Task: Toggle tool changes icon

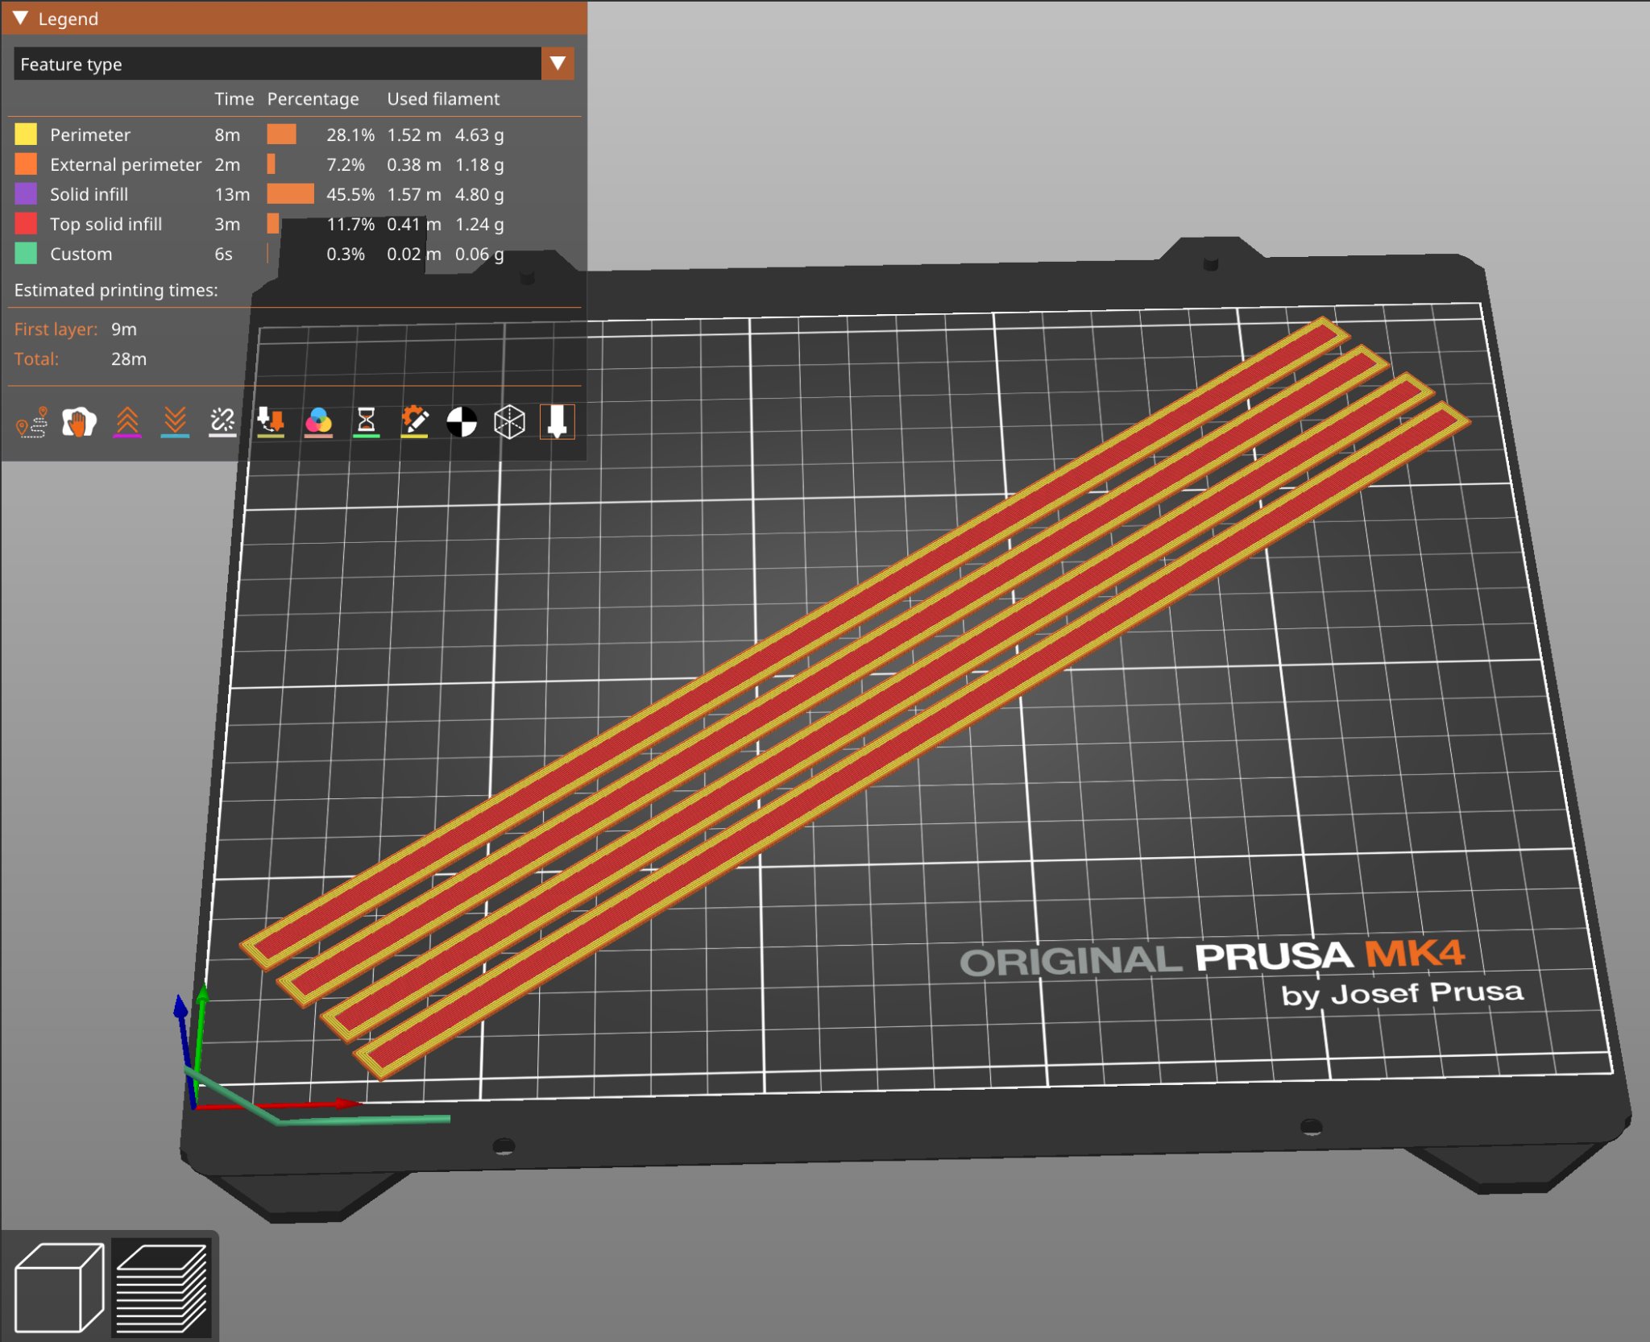Action: coord(271,422)
